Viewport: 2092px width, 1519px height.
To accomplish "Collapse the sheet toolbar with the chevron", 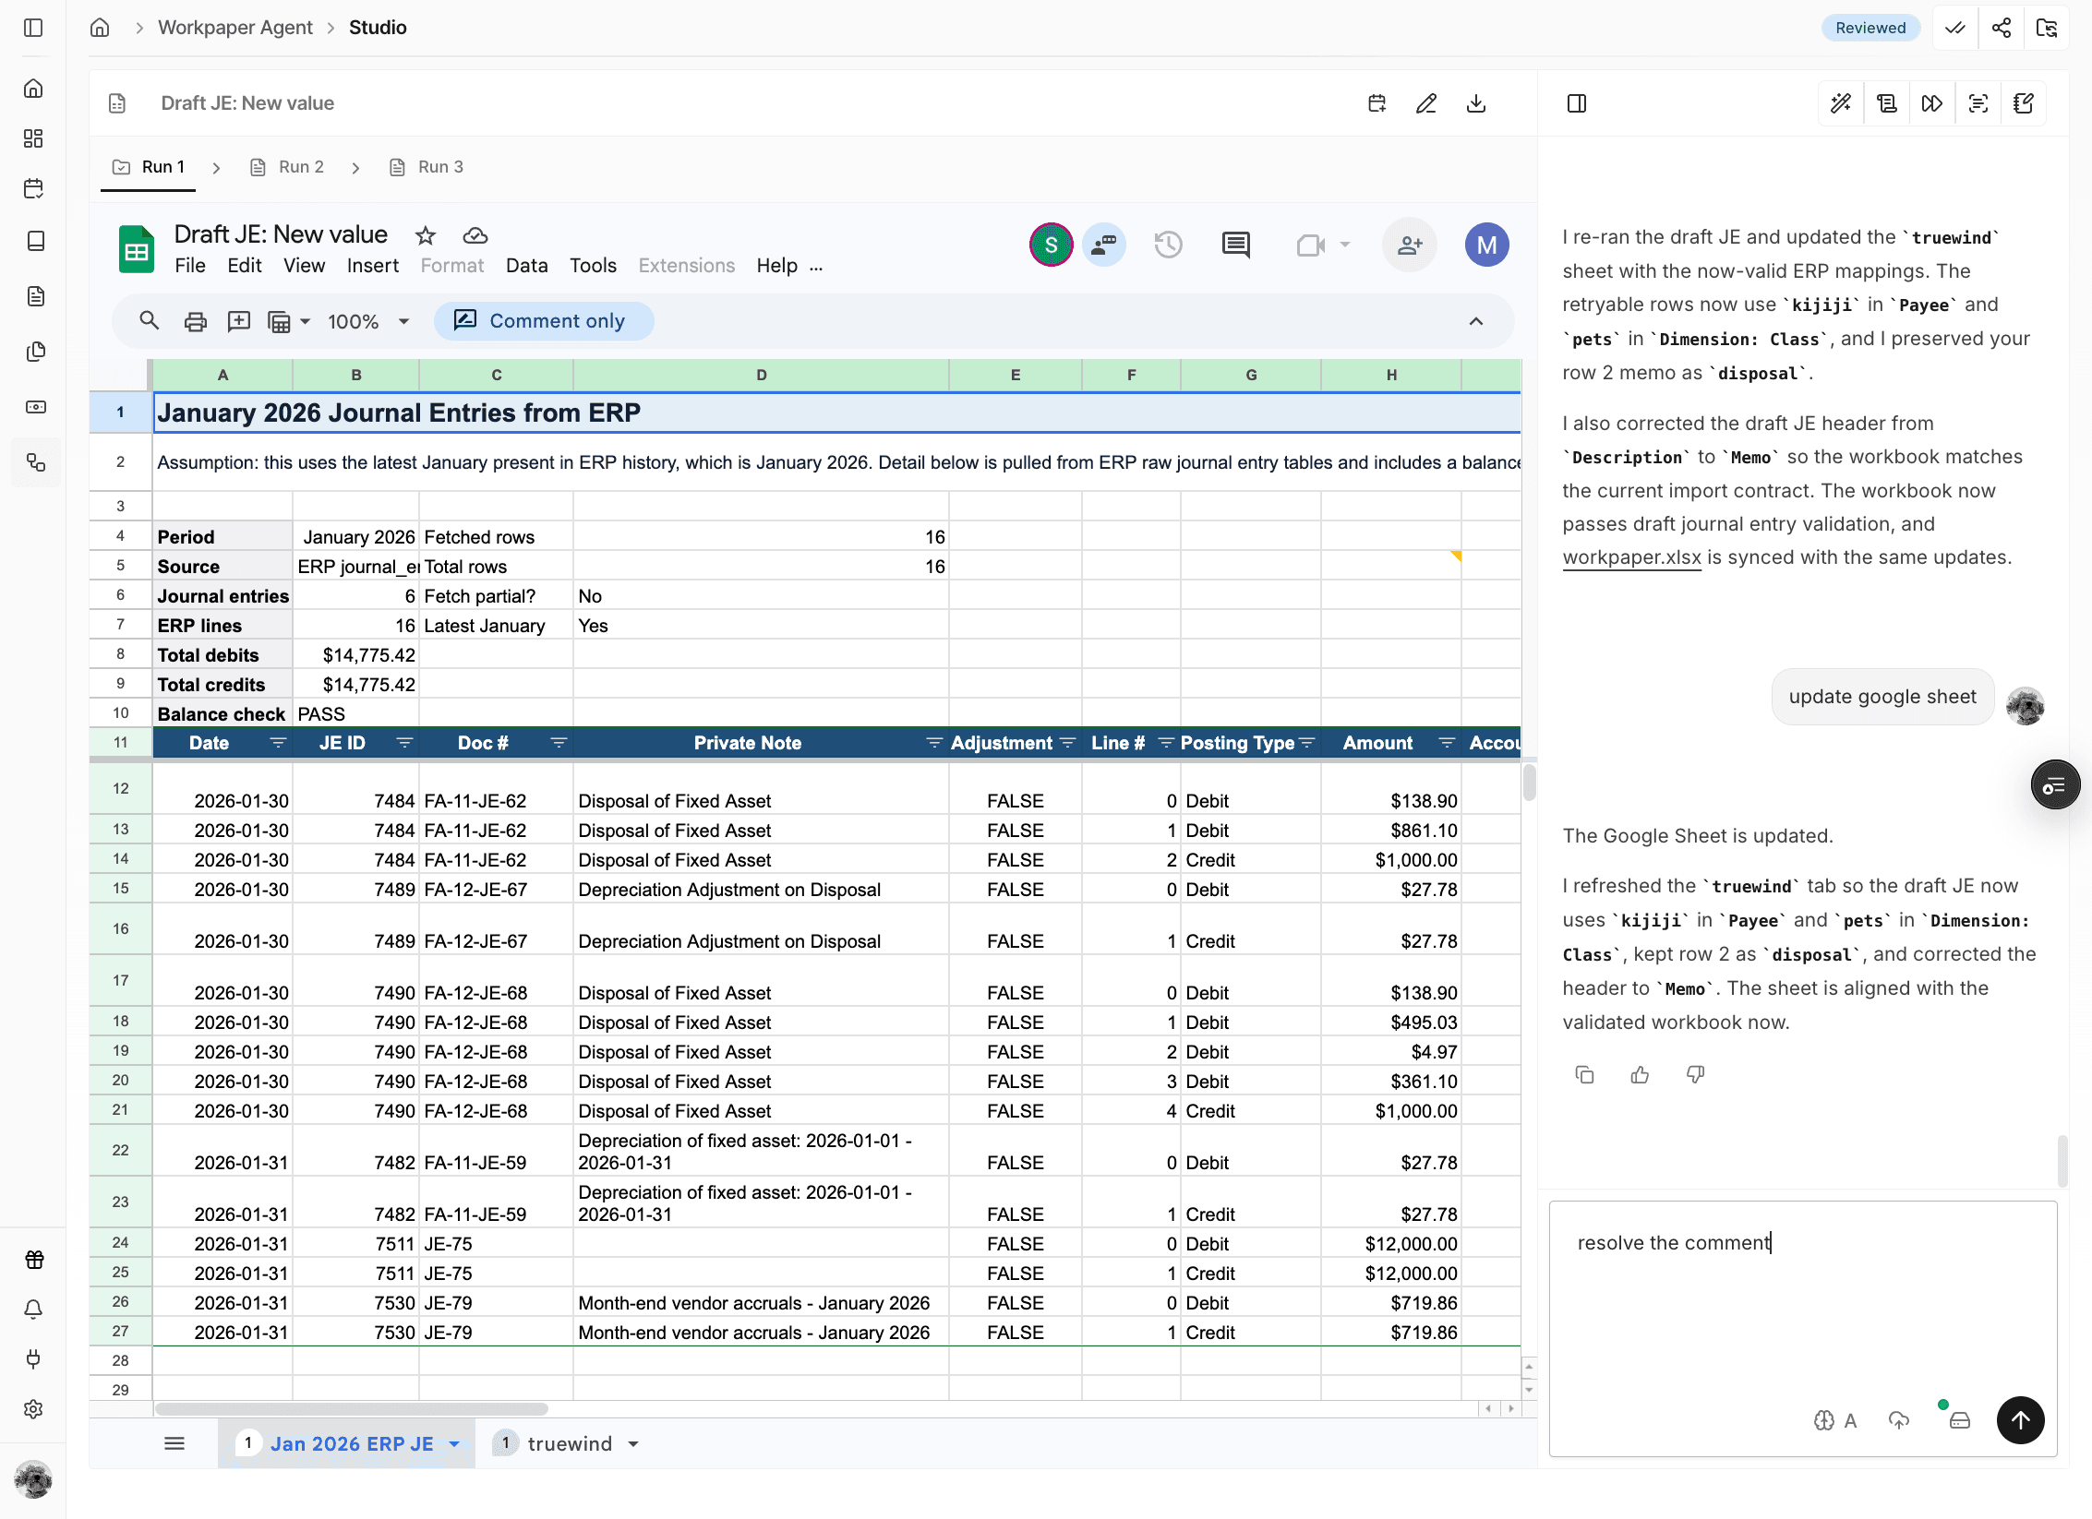I will pyautogui.click(x=1475, y=320).
